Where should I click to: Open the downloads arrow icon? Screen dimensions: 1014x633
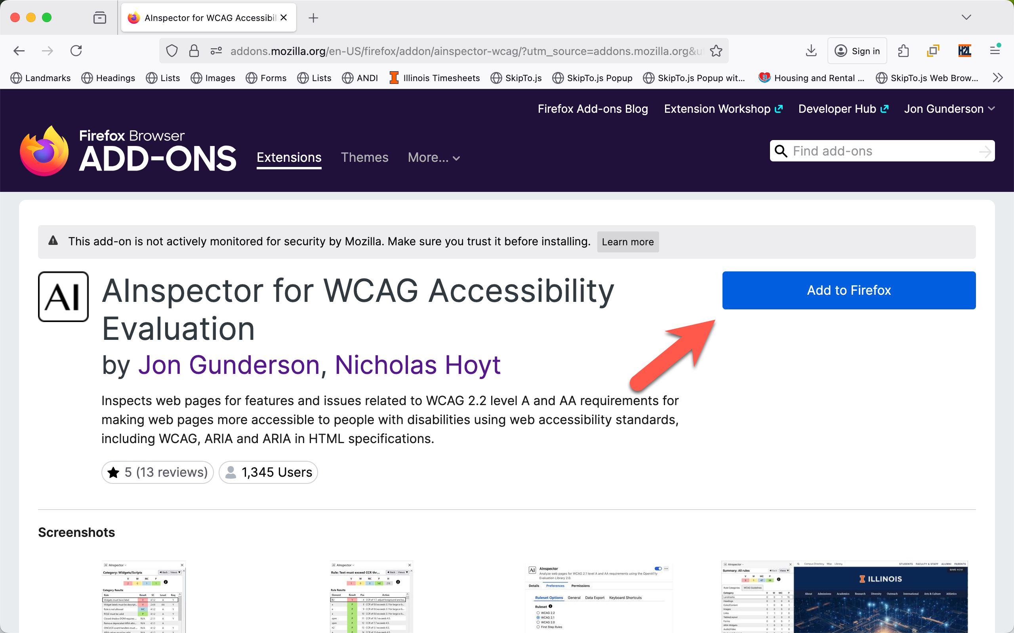811,51
